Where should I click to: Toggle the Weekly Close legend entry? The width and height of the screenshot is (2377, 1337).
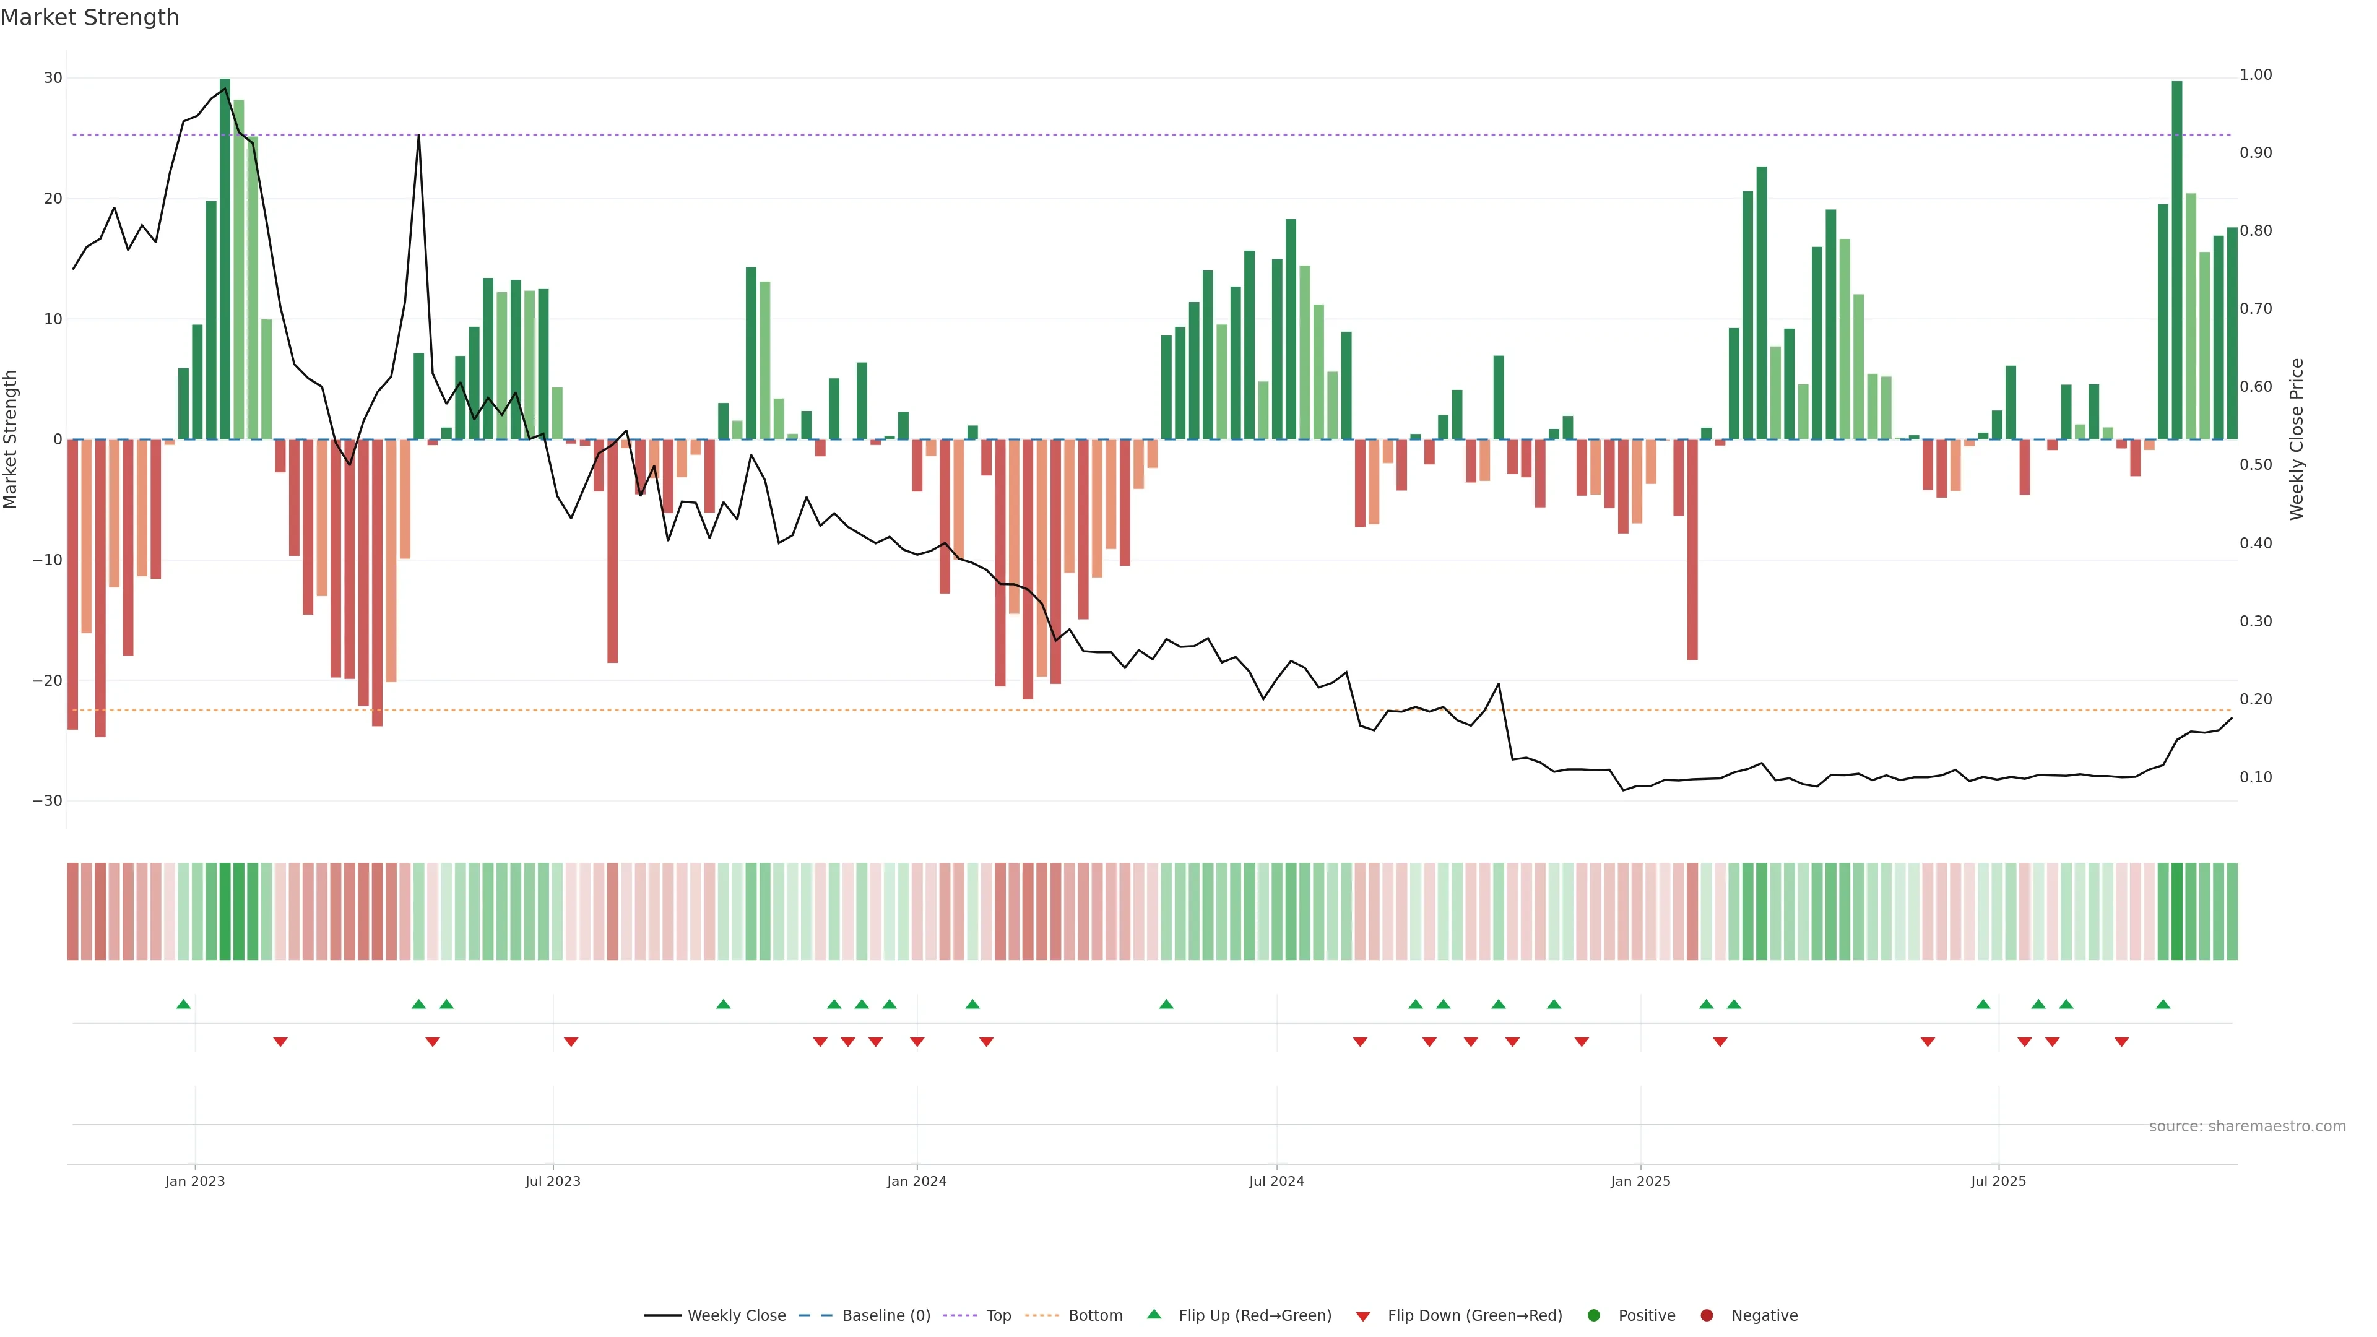pyautogui.click(x=737, y=1315)
